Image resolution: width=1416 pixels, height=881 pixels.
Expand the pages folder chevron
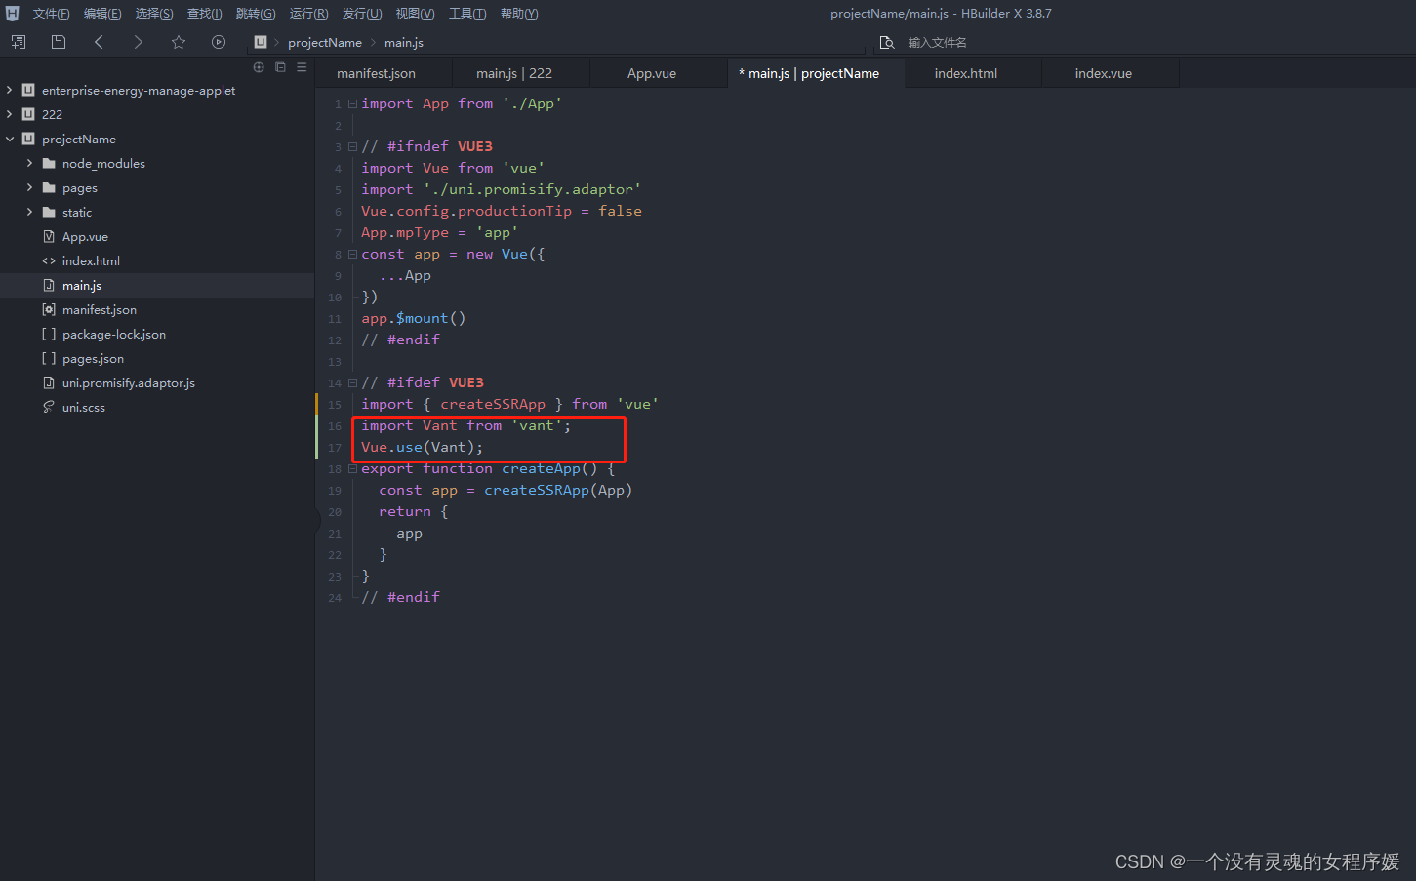[x=29, y=187]
